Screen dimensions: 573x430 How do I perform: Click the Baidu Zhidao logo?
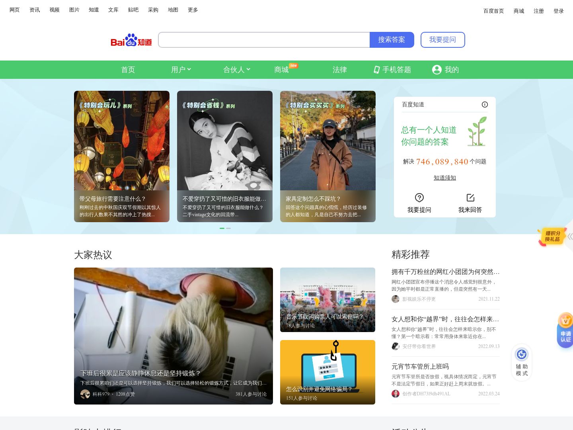[131, 40]
